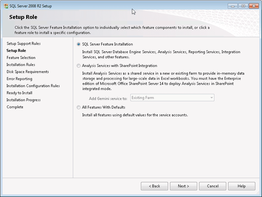Screen dimensions: 262x197
Task: Select the Setup Role step in sidebar
Action: [x=16, y=51]
